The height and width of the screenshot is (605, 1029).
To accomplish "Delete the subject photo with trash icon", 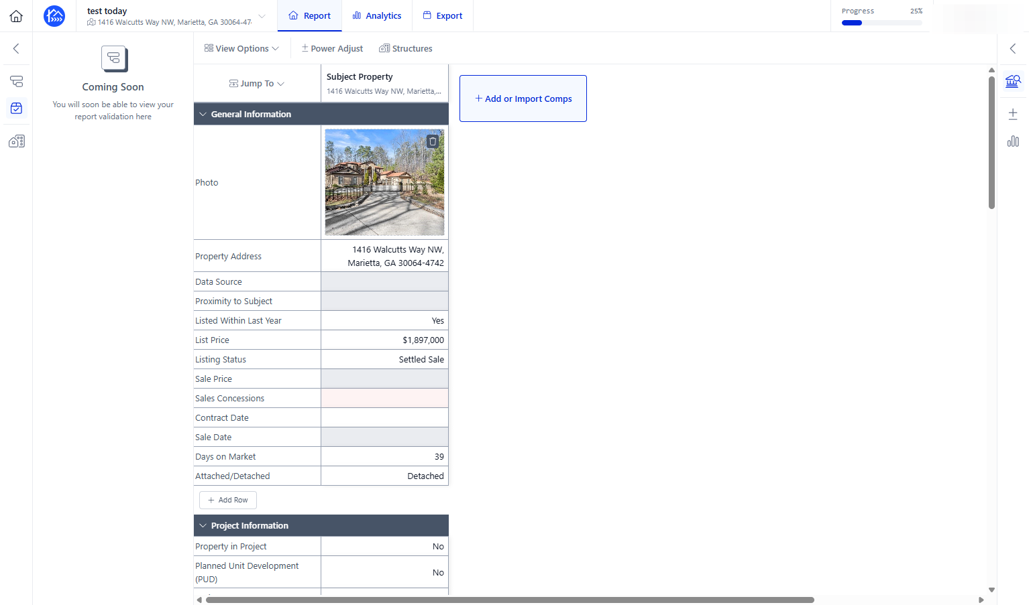I will [x=433, y=141].
